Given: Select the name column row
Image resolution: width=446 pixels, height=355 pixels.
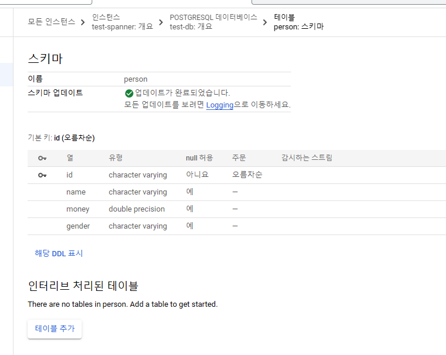Looking at the screenshot, I should [x=76, y=192].
